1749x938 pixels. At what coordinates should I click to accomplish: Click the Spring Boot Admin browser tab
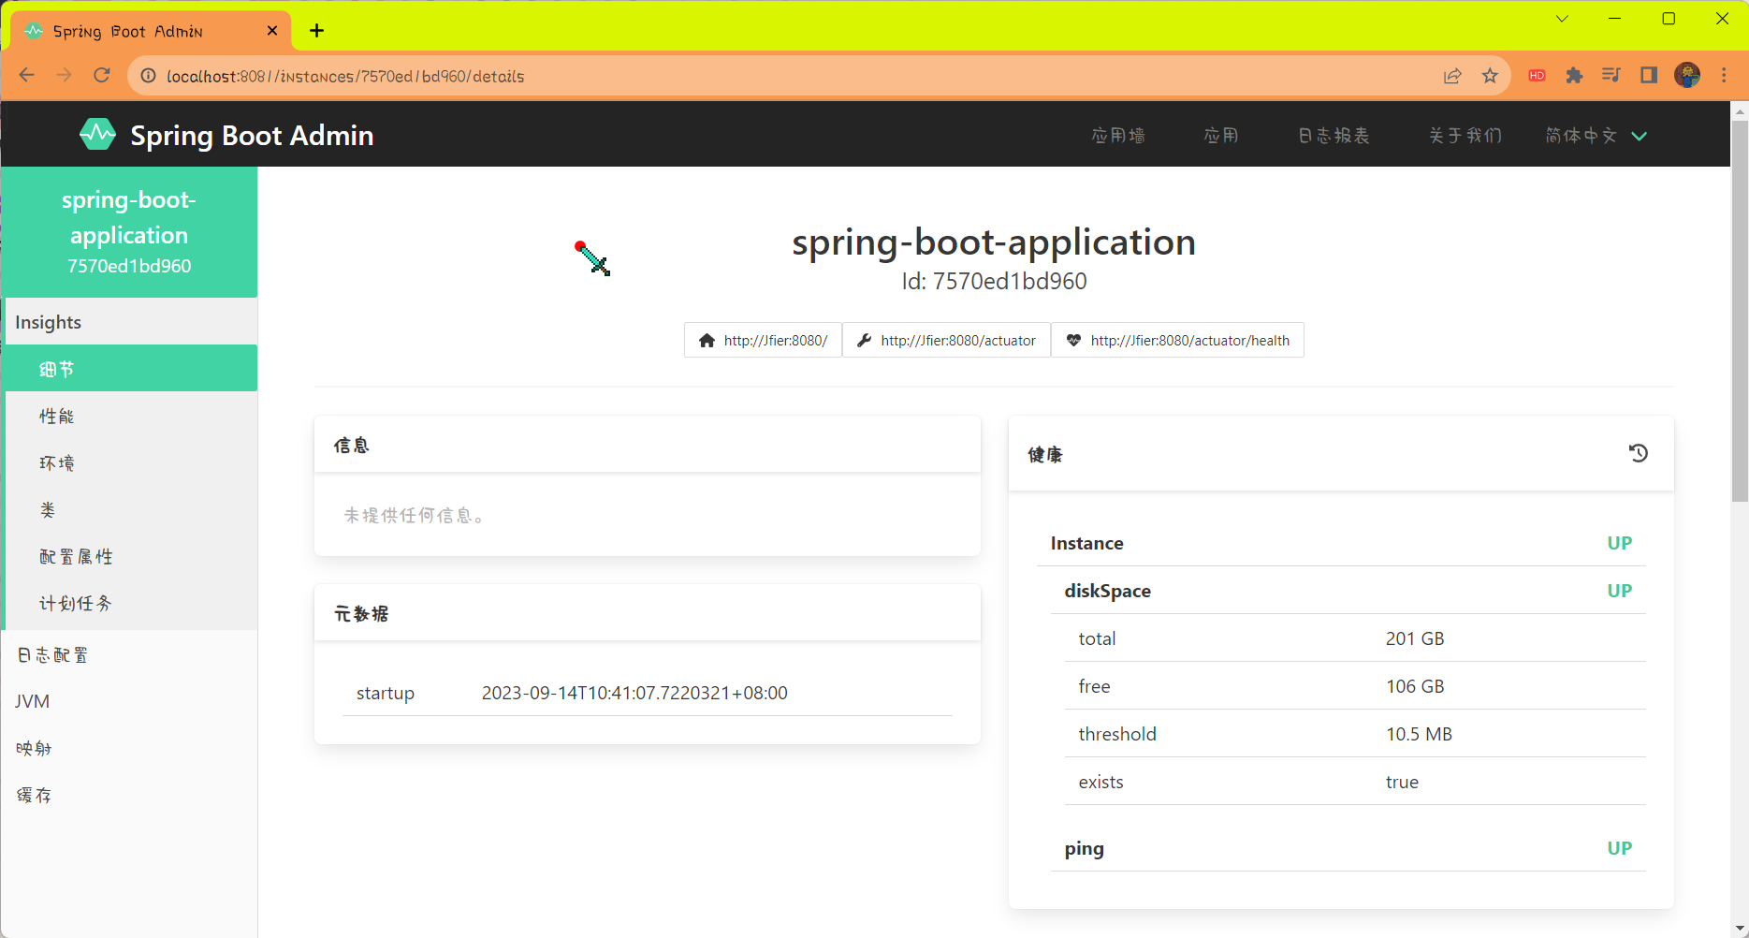[150, 31]
